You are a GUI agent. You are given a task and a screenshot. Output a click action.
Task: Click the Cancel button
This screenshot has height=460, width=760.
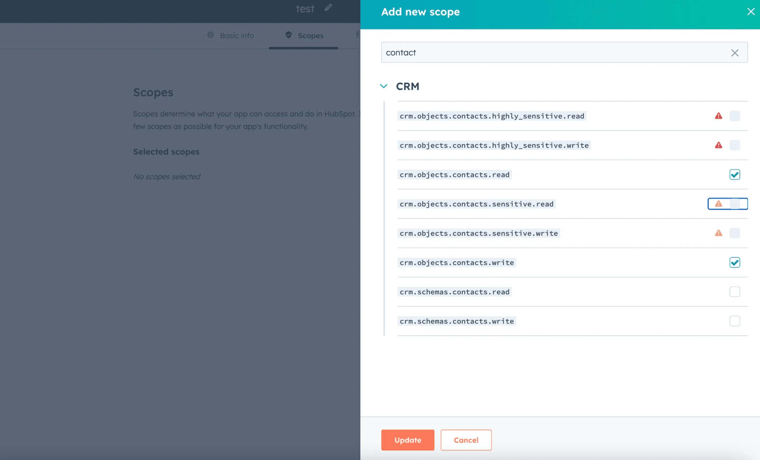click(466, 440)
